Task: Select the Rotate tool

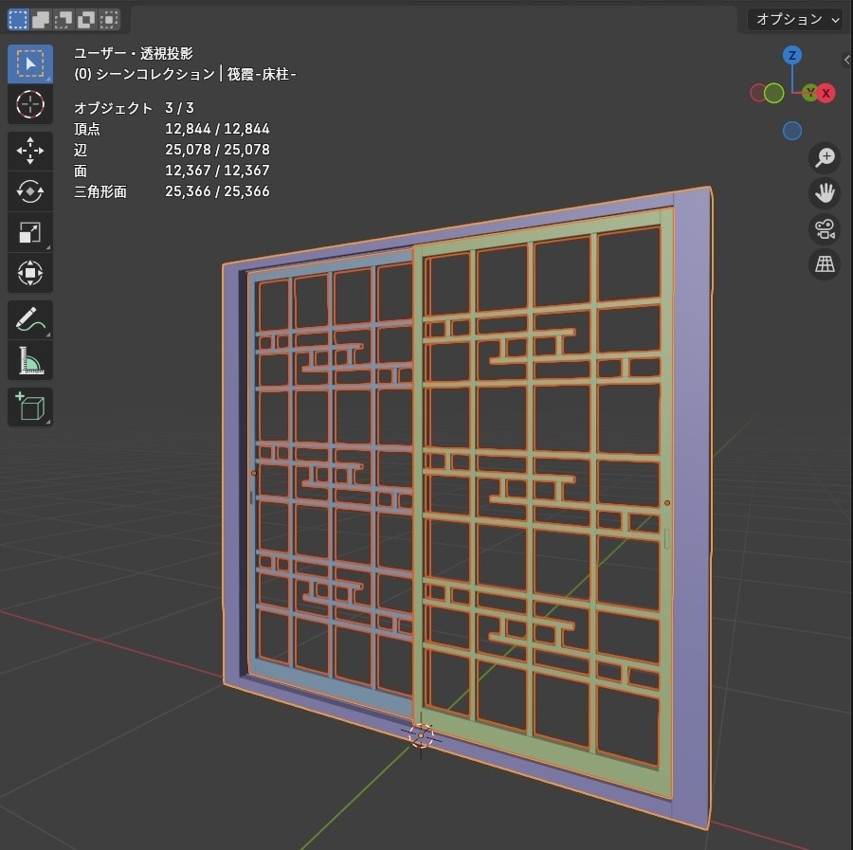Action: [x=29, y=191]
